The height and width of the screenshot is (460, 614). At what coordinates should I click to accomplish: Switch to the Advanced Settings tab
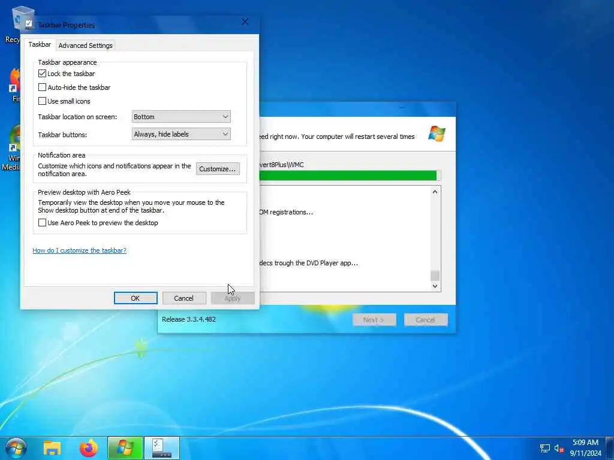(x=85, y=46)
